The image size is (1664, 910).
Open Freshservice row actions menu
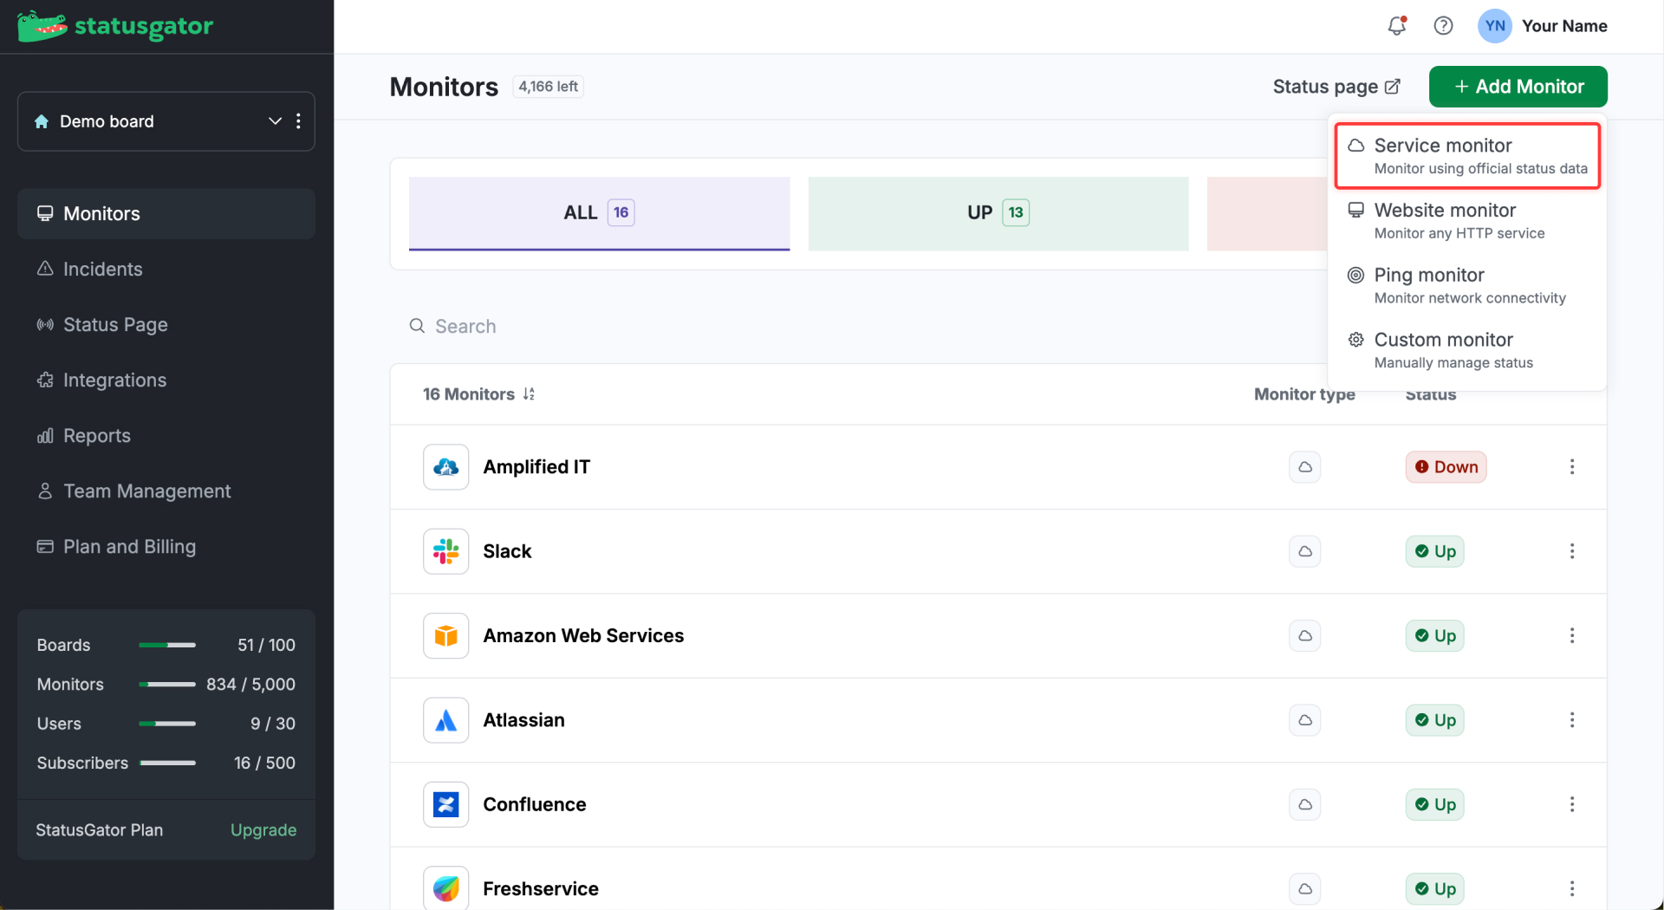(x=1571, y=888)
